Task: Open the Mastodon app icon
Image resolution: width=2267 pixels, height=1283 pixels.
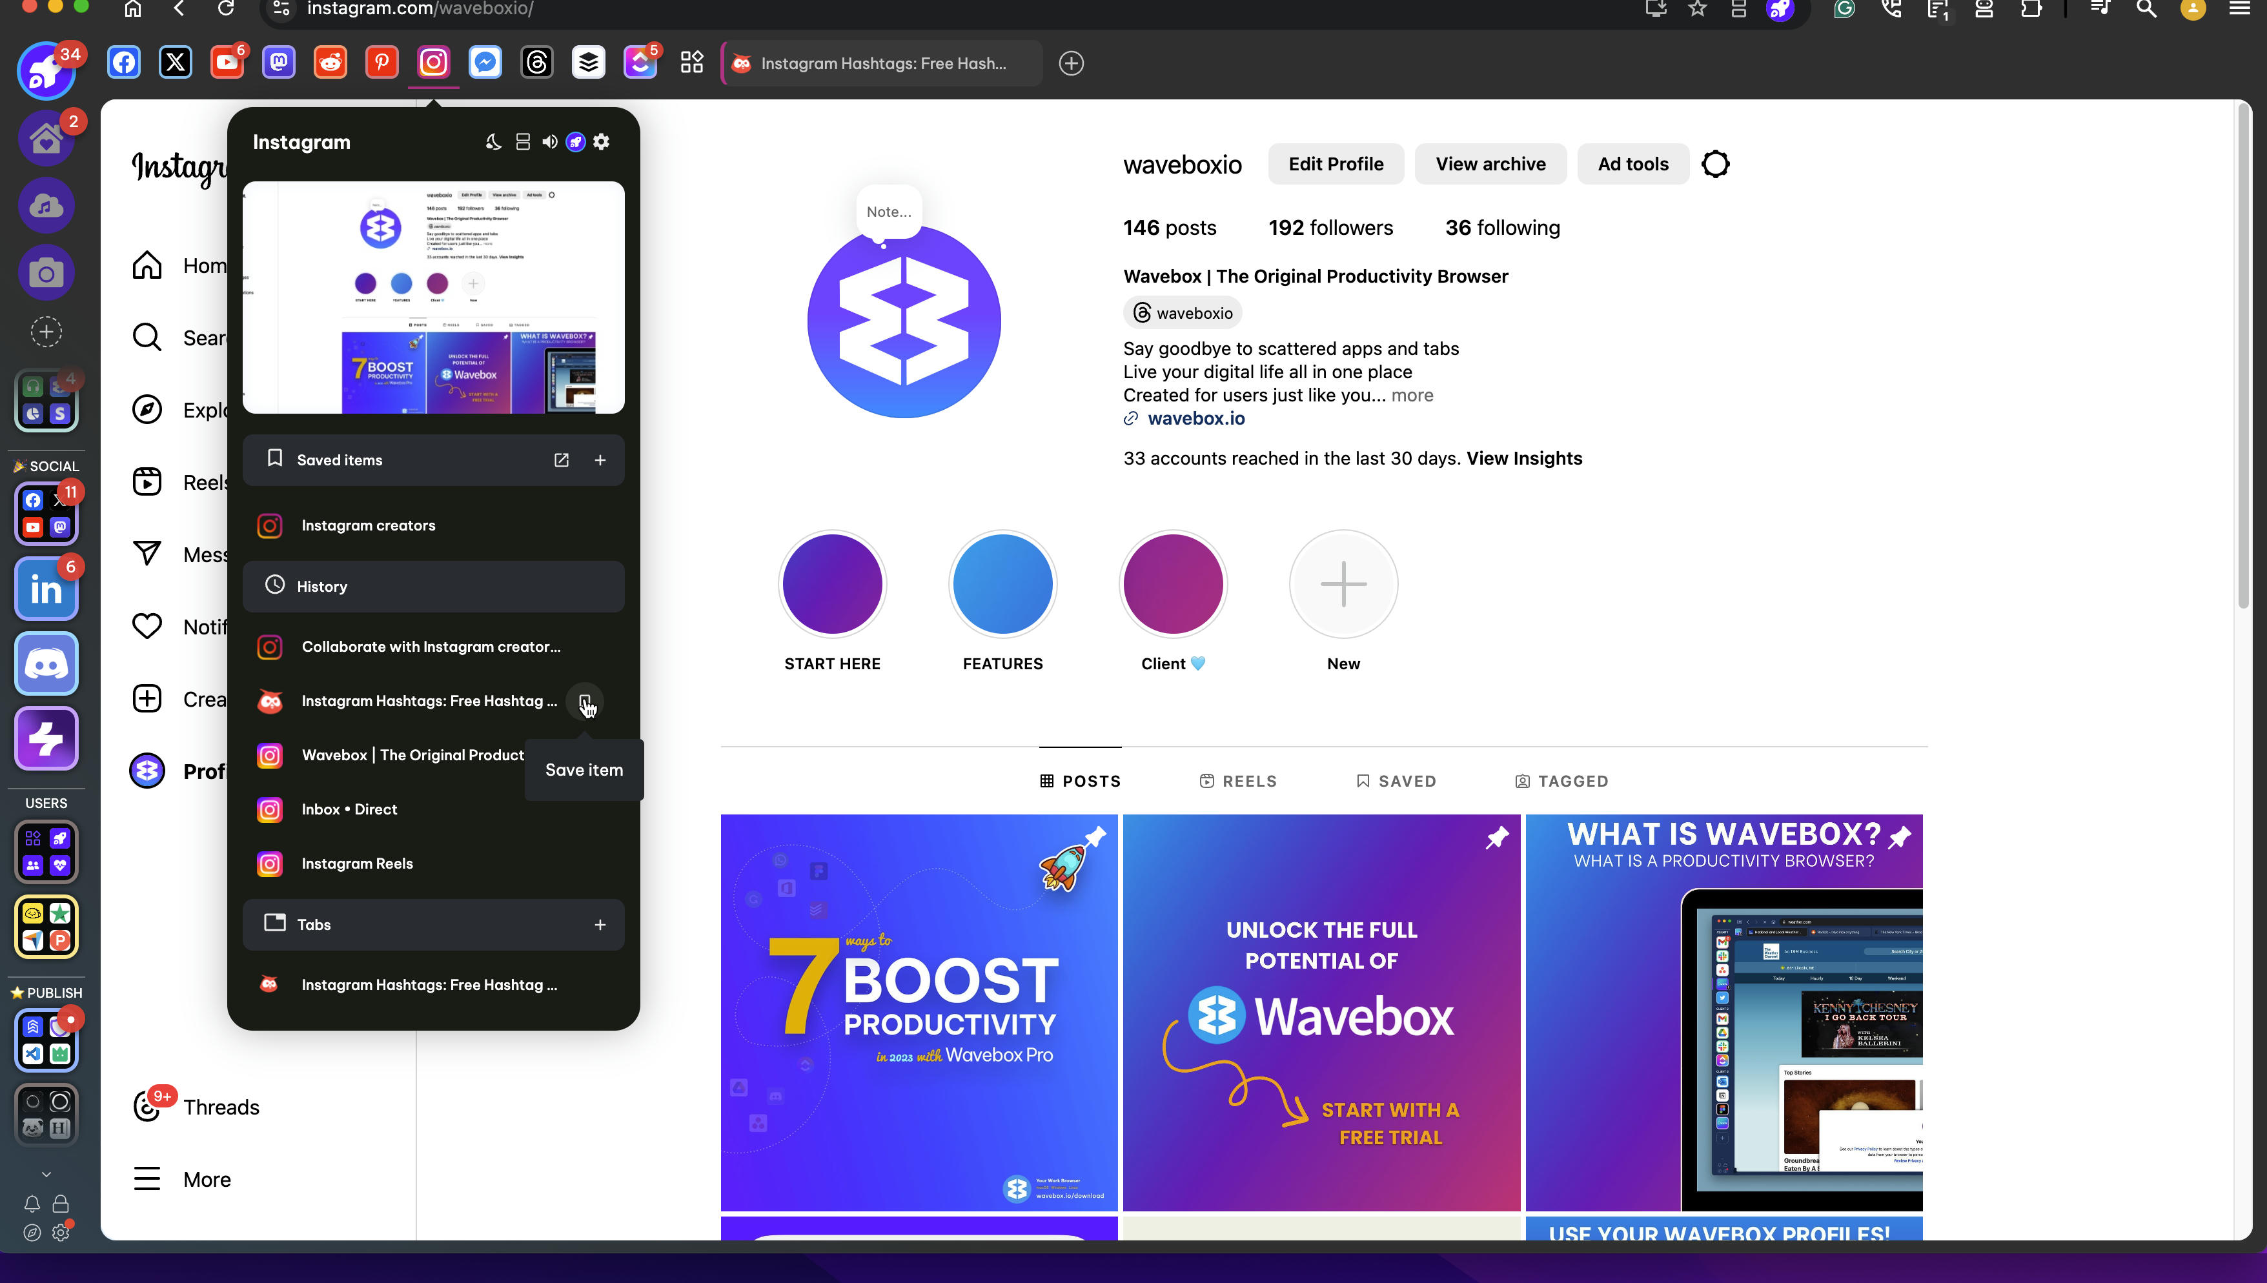Action: (x=278, y=63)
